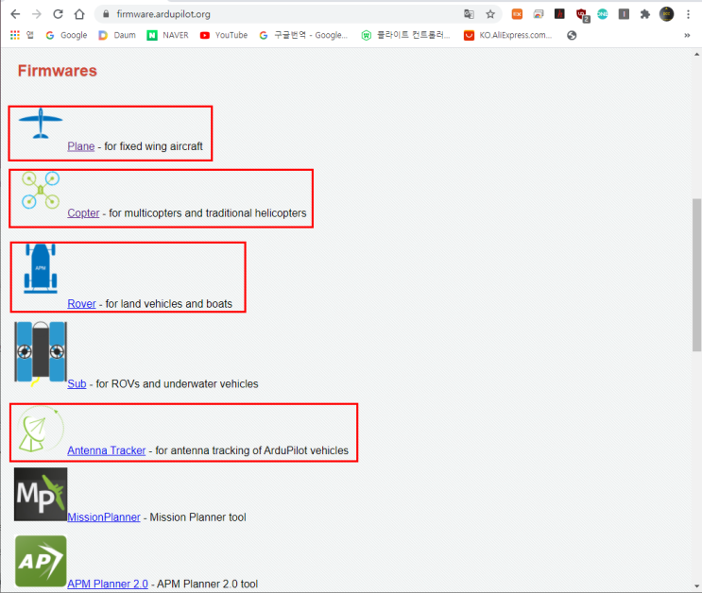Image resolution: width=702 pixels, height=593 pixels.
Task: Click the blue fixed-wing plane icon
Action: [41, 123]
